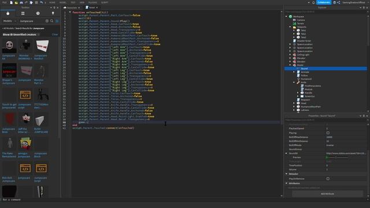The image size is (370, 208).
Task: Open the Creations lightbulb tab in Toolbox
Action: click(53, 13)
